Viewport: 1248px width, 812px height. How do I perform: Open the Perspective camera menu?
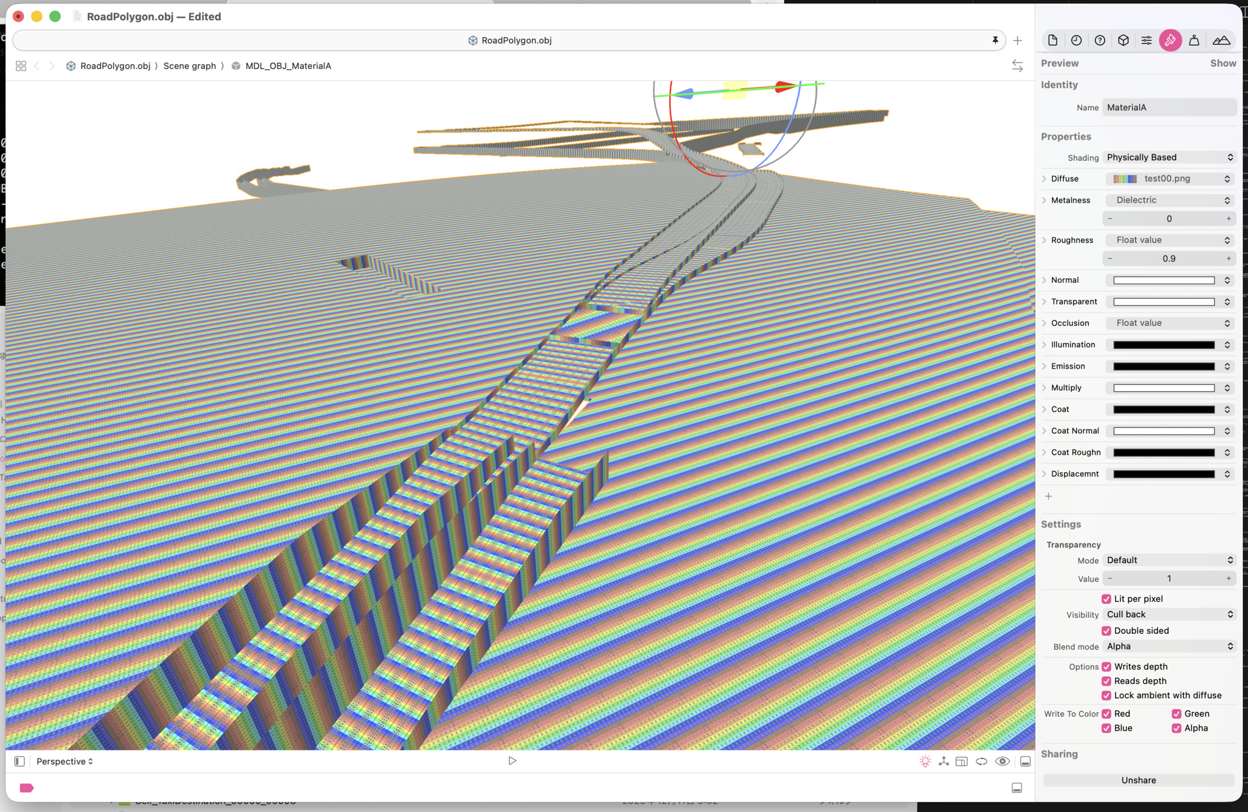pos(64,761)
